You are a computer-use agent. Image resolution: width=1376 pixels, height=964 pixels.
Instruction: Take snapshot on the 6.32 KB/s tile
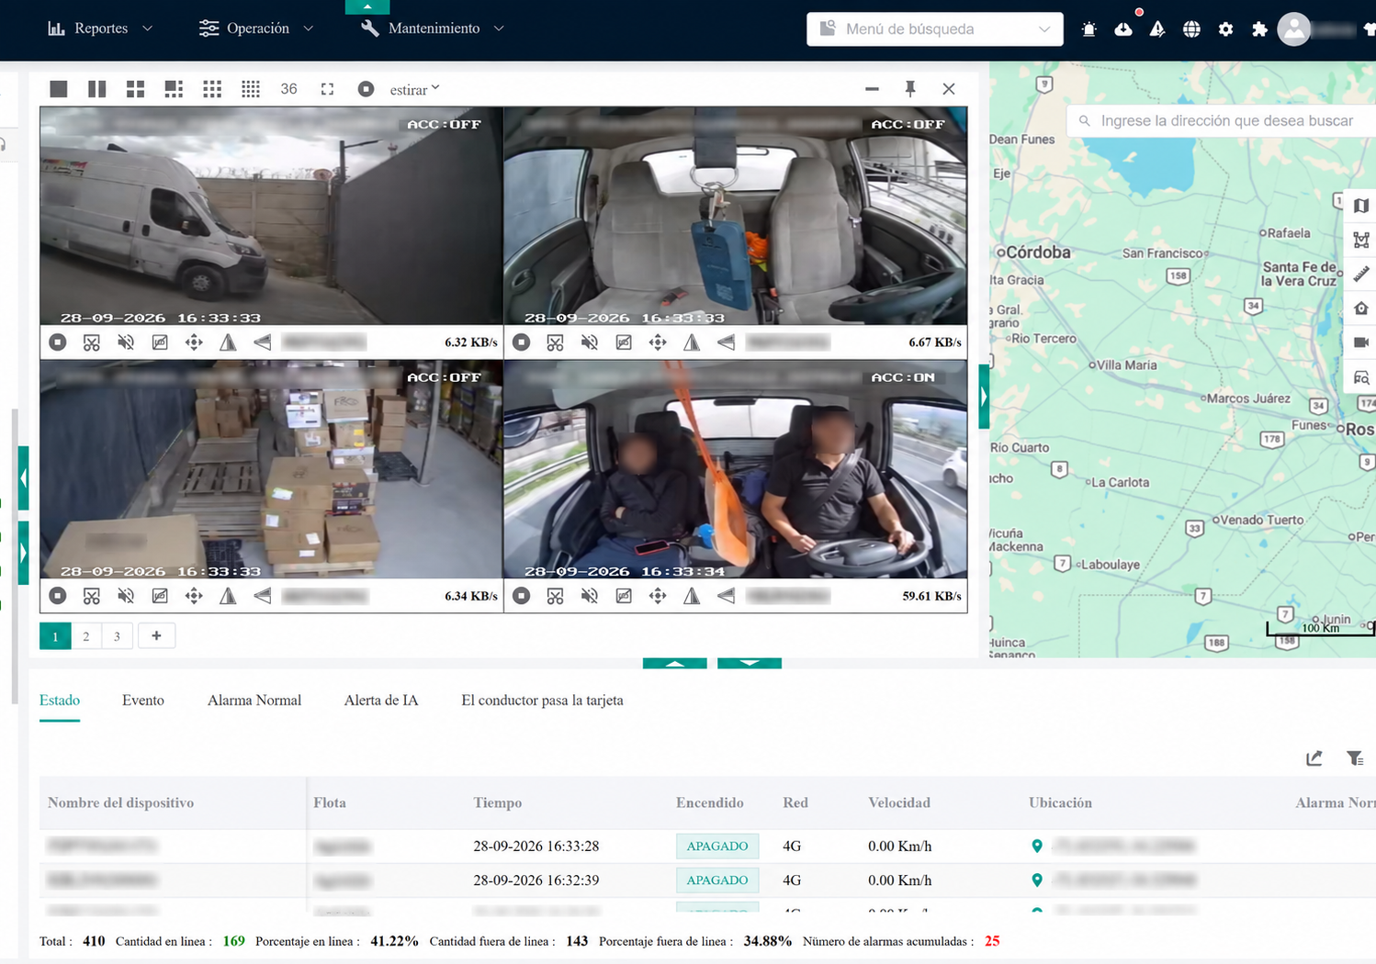point(160,342)
